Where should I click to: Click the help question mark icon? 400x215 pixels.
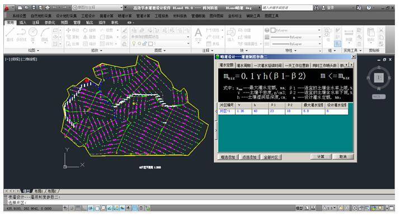[x=369, y=8]
